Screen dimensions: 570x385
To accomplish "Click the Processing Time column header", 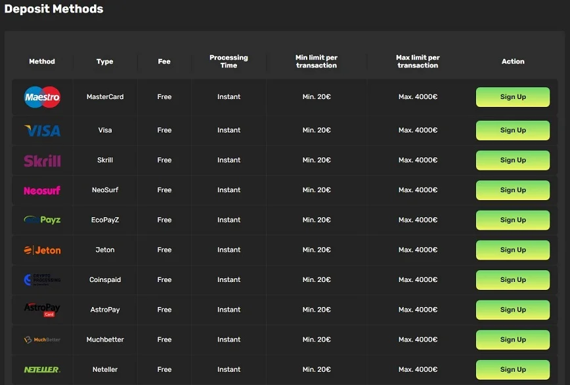I will pyautogui.click(x=229, y=62).
